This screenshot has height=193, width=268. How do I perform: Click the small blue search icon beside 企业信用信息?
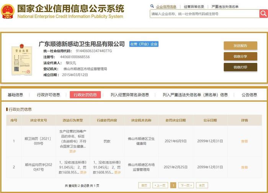tap(152, 7)
